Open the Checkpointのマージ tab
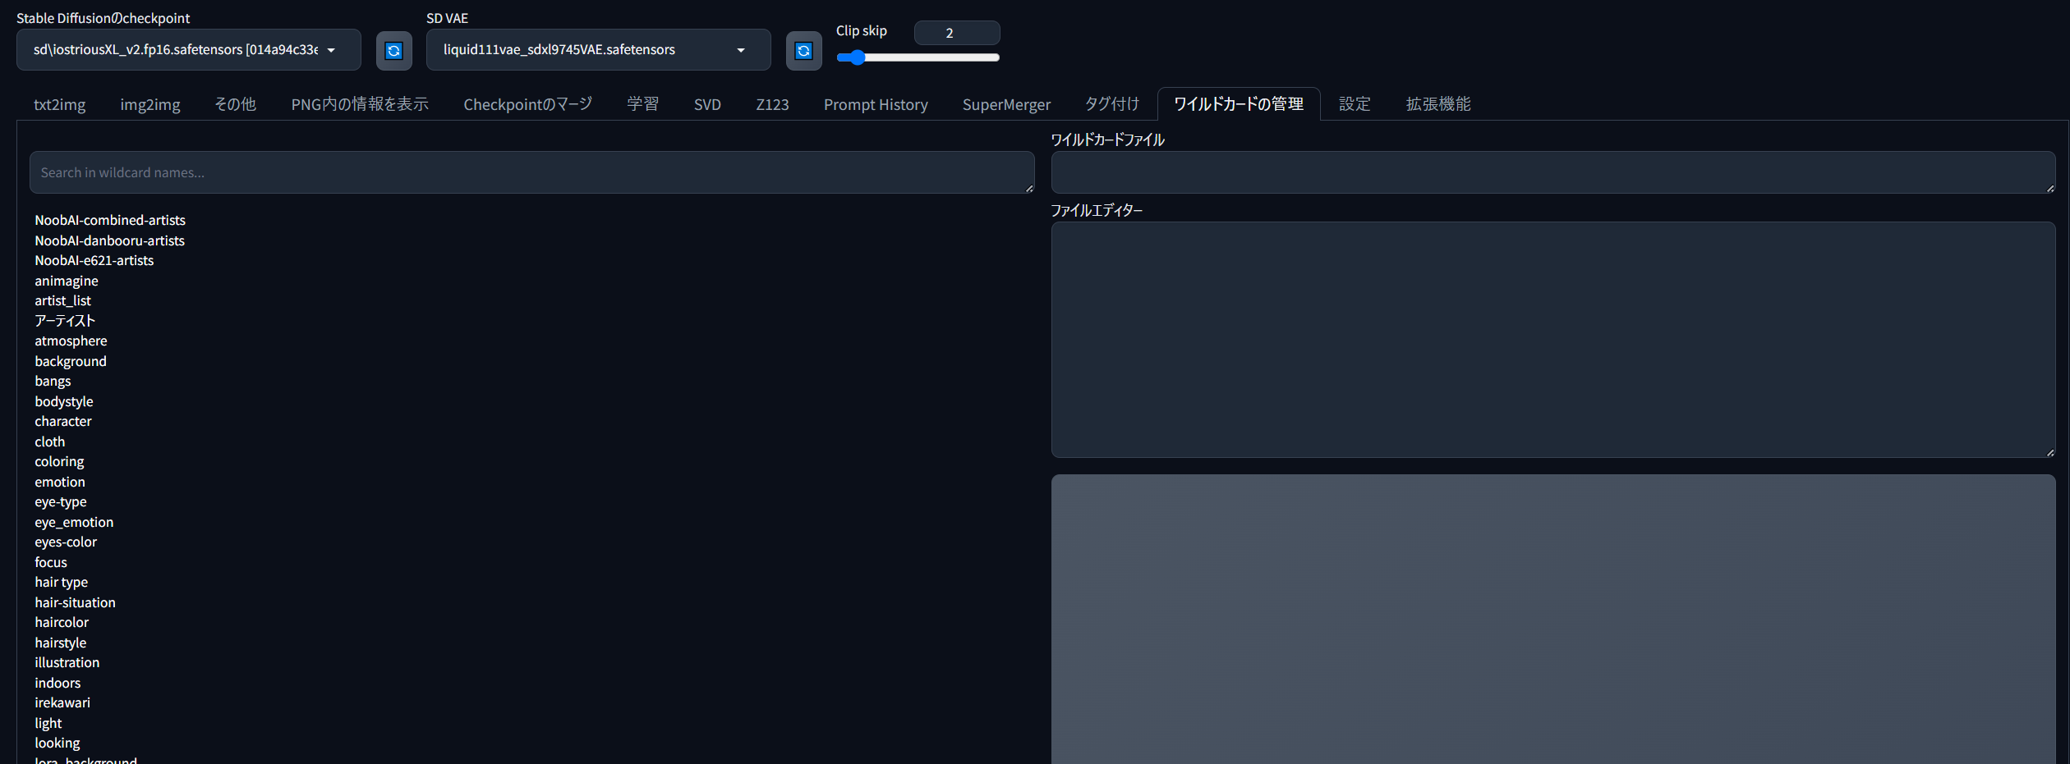This screenshot has width=2070, height=764. click(527, 104)
